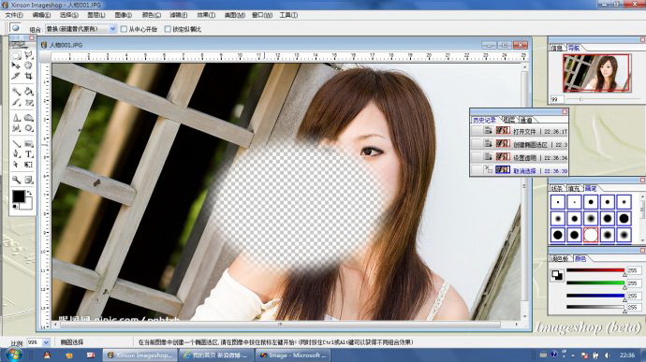The image size is (646, 362).
Task: Switch to the Image - Microsoft taskbar button
Action: coord(292,355)
